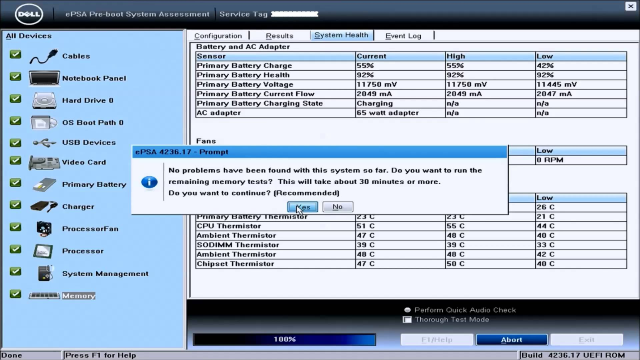Select the Memory module icon
640x360 pixels.
click(43, 295)
